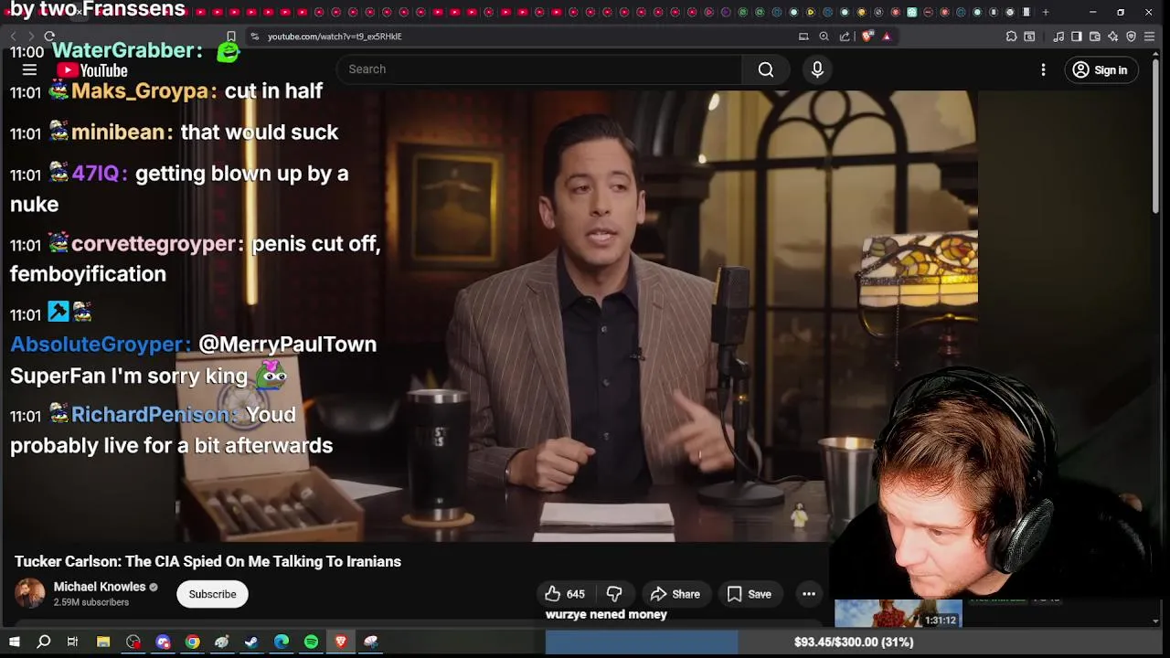Click the YouTube search submit magnifier
Viewport: 1170px width, 658px height.
pos(766,69)
